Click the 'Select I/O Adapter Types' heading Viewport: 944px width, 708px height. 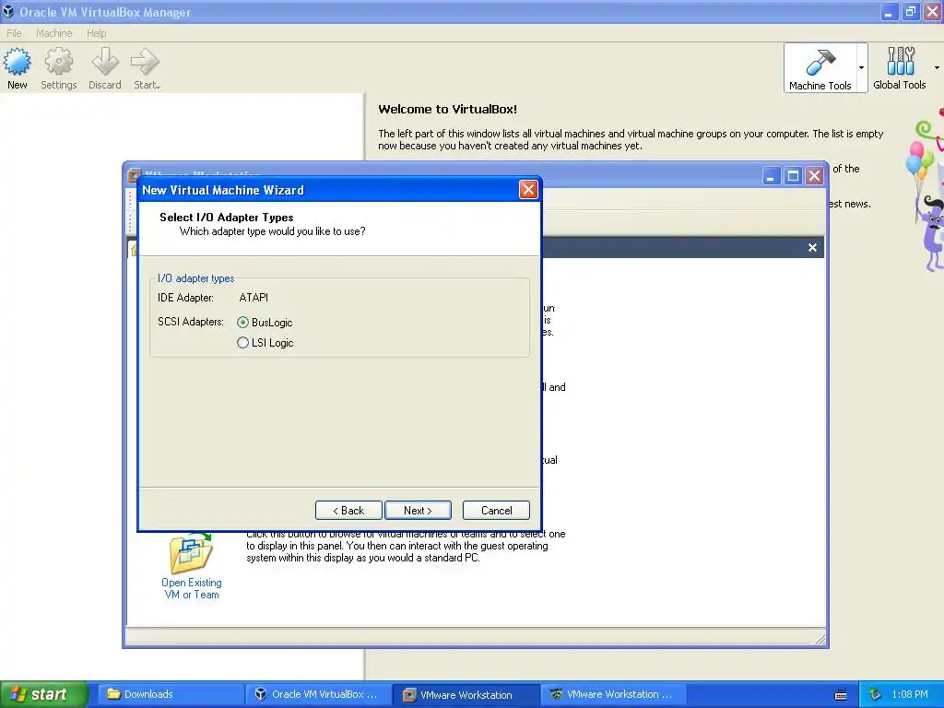coord(227,218)
